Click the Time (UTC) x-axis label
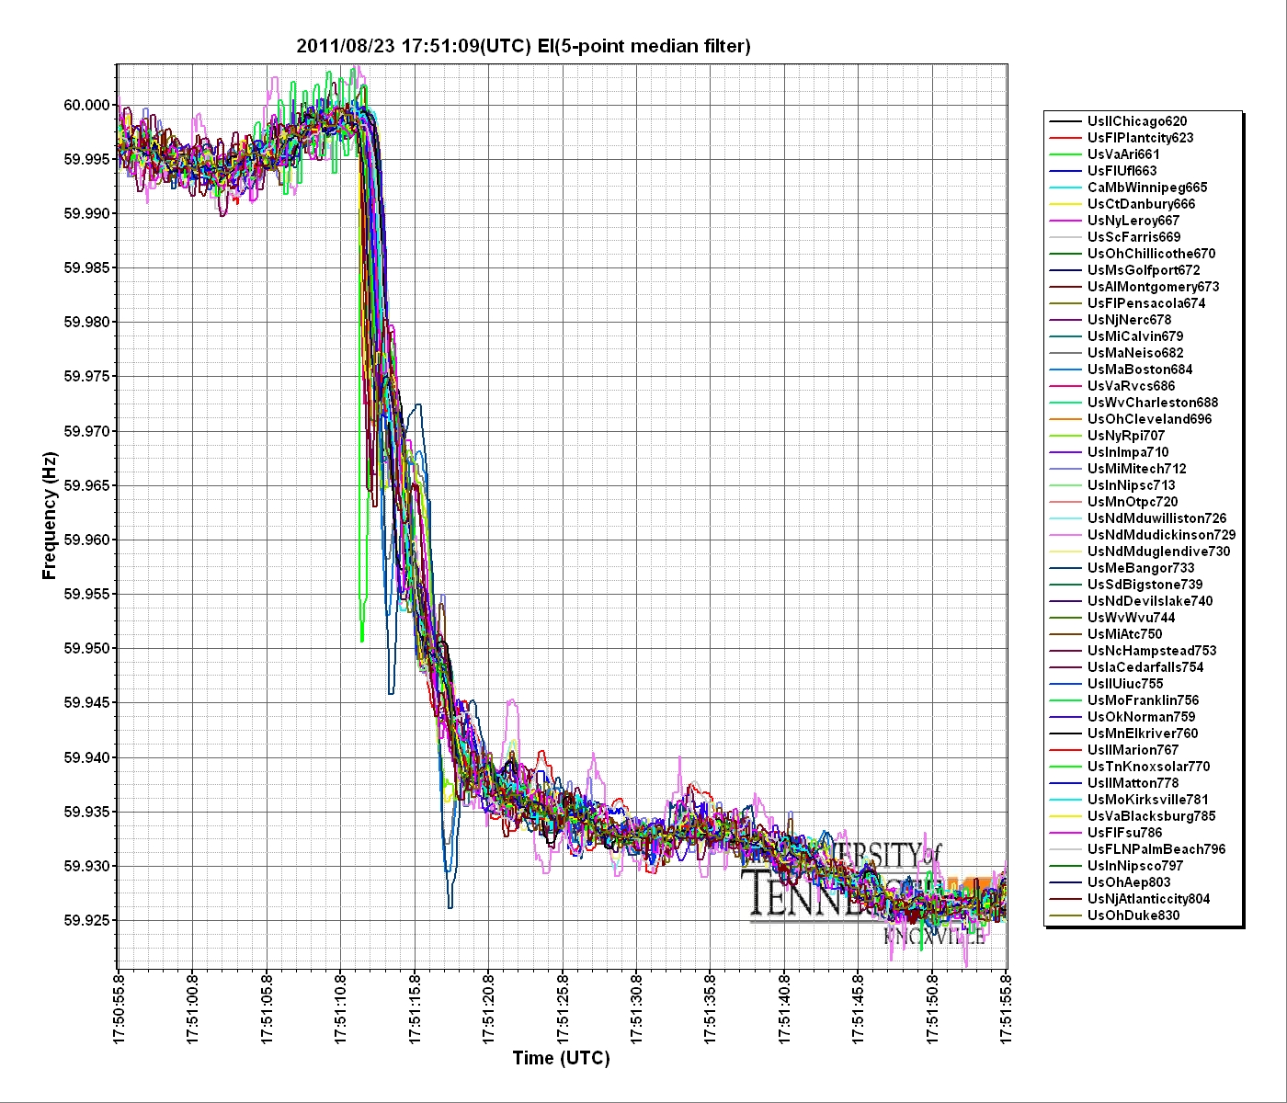The height and width of the screenshot is (1103, 1287). click(x=561, y=1058)
